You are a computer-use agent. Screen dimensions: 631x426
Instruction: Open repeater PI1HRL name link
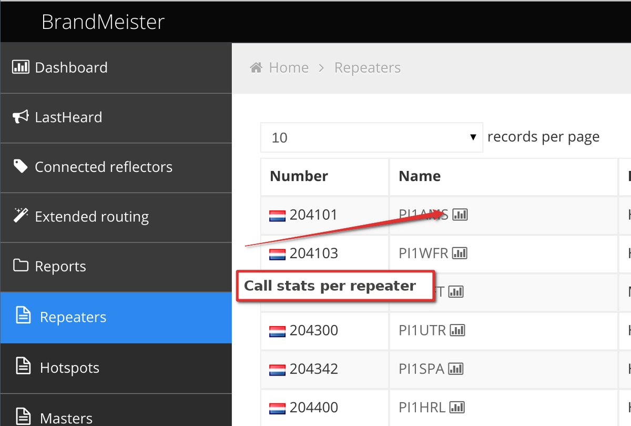[x=422, y=407]
